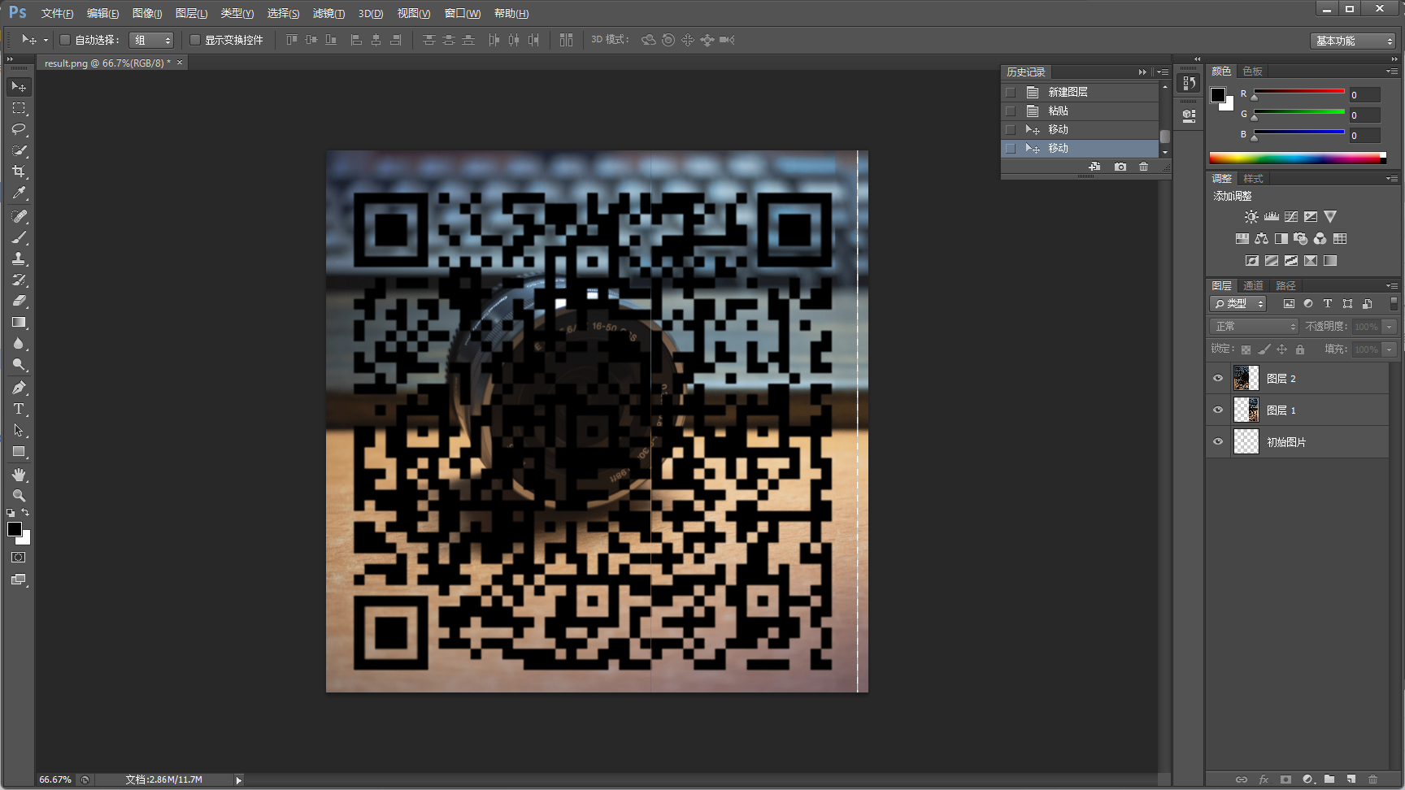Open the 基本功能 workspace dropdown
The image size is (1405, 790).
pyautogui.click(x=1353, y=41)
